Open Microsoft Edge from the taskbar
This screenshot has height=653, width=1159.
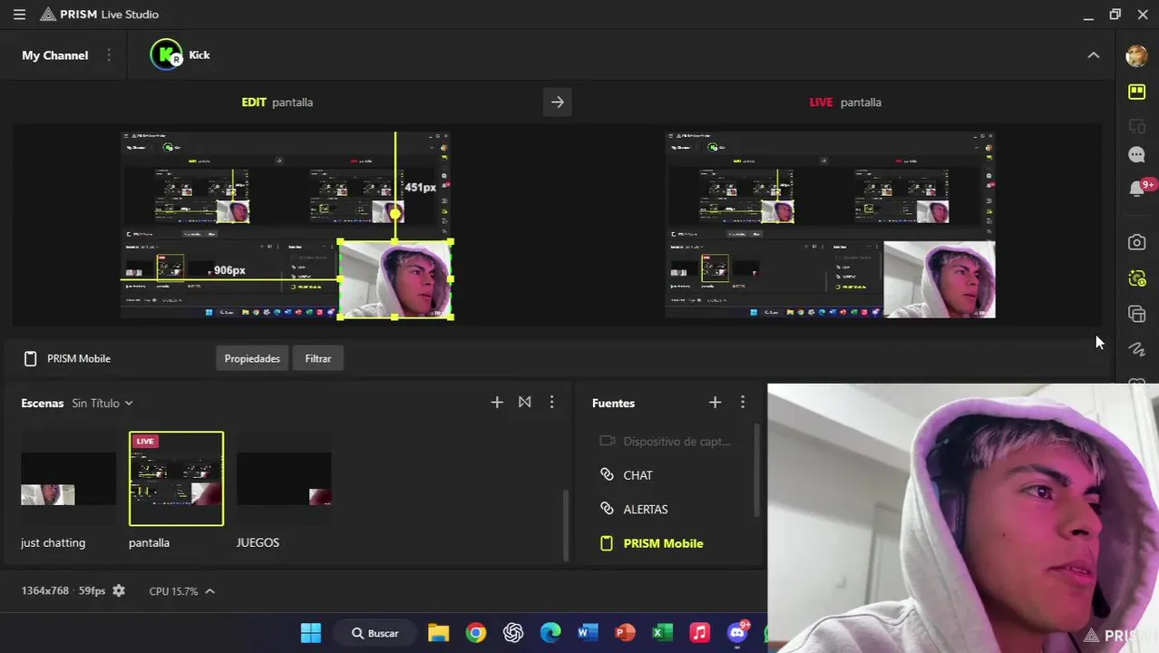(x=550, y=633)
